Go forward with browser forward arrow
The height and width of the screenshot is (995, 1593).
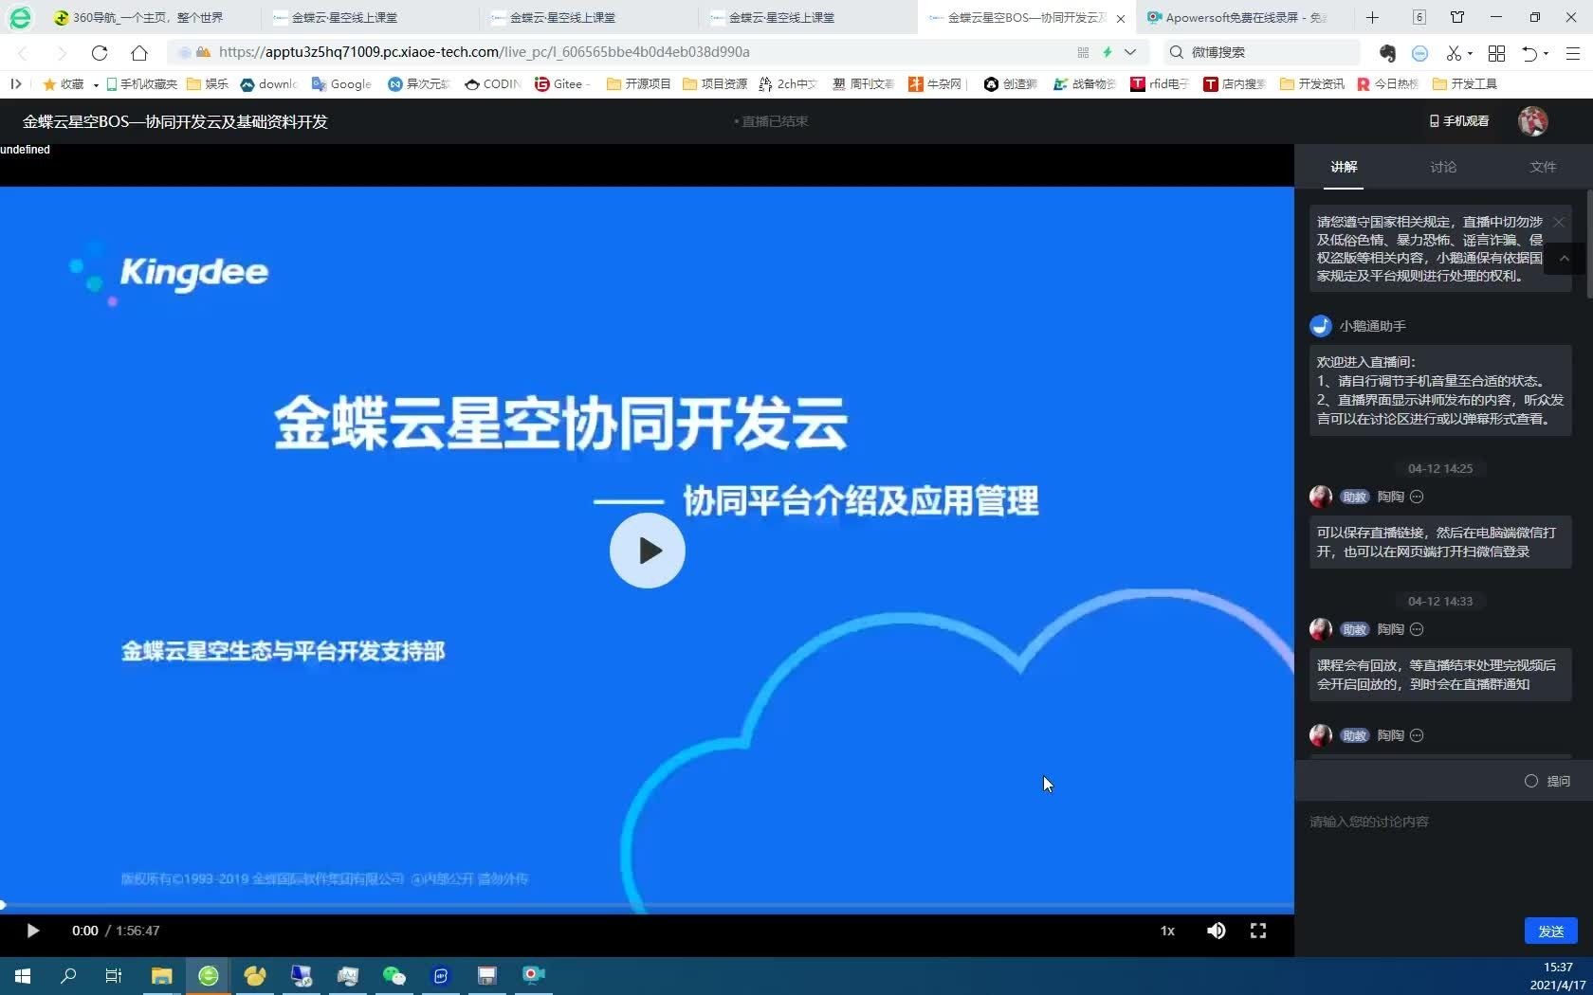coord(62,52)
